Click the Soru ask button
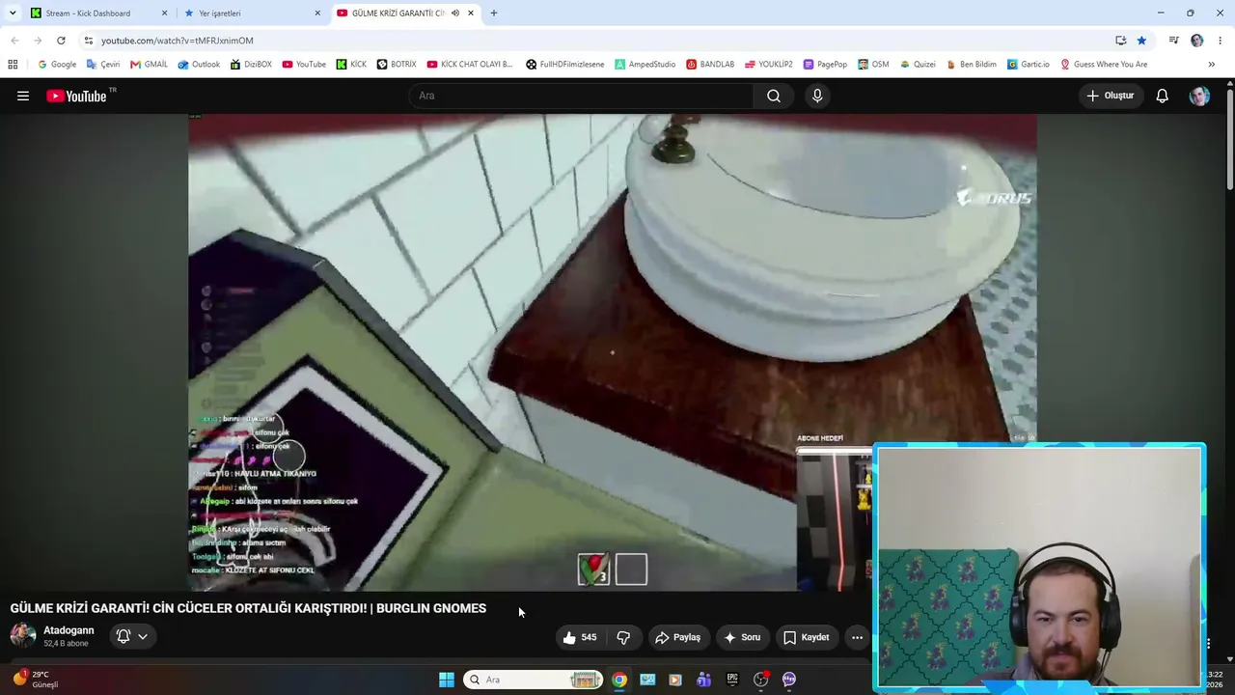Viewport: 1235px width, 695px height. click(x=742, y=637)
